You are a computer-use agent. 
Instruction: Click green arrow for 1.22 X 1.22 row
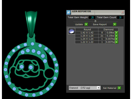(x=117, y=42)
